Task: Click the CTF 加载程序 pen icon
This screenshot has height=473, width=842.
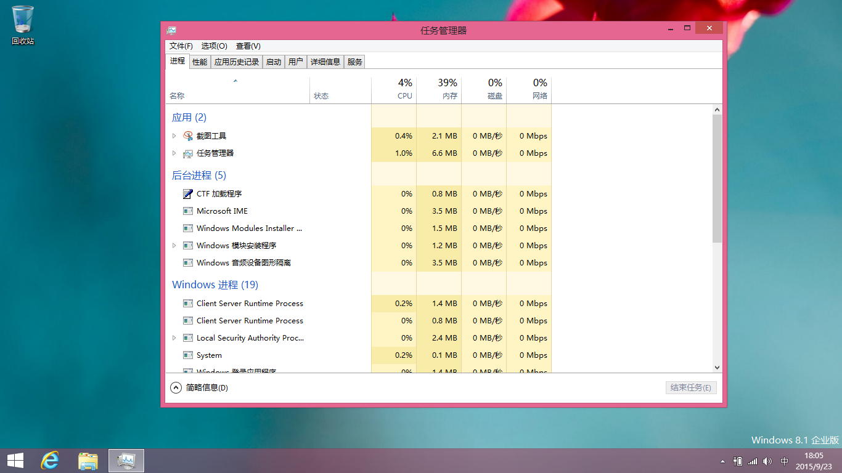Action: (x=188, y=194)
